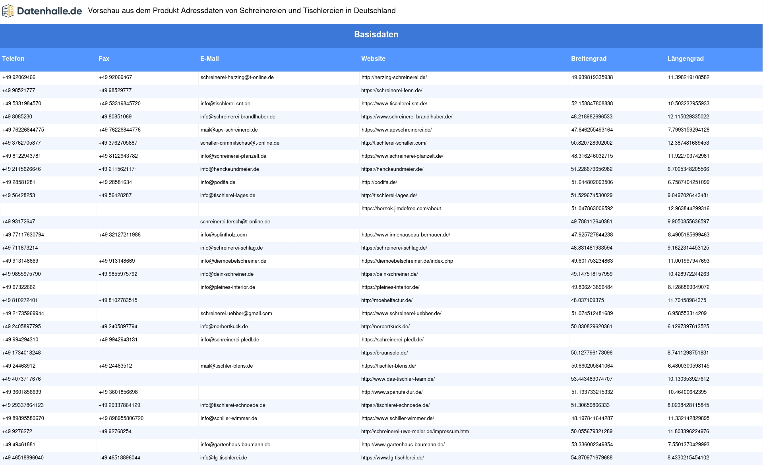Open http://www.das-tischler-team.de/ link
763x465 pixels.
(398, 379)
